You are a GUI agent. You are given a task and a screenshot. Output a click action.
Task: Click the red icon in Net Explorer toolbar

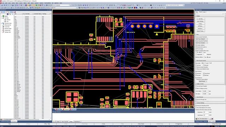[15, 12]
